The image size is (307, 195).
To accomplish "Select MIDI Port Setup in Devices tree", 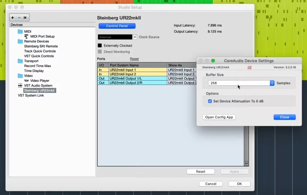I will (x=42, y=36).
